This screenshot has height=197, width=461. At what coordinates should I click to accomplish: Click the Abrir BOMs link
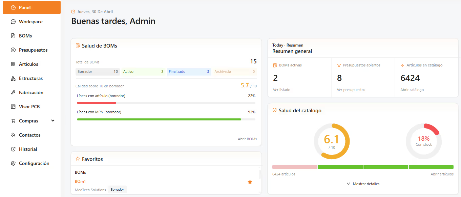(x=247, y=139)
